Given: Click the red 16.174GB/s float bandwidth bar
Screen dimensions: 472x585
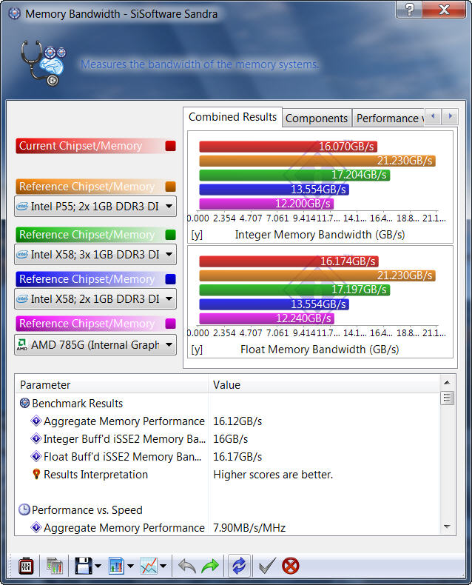Looking at the screenshot, I should click(289, 261).
